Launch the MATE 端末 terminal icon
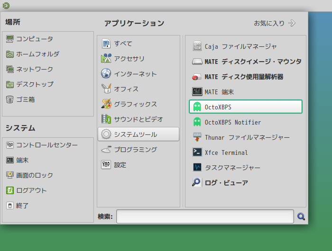This screenshot has width=332, height=251. click(197, 92)
